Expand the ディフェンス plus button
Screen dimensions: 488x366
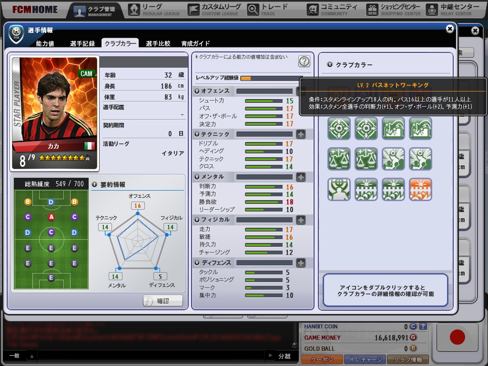(x=301, y=263)
